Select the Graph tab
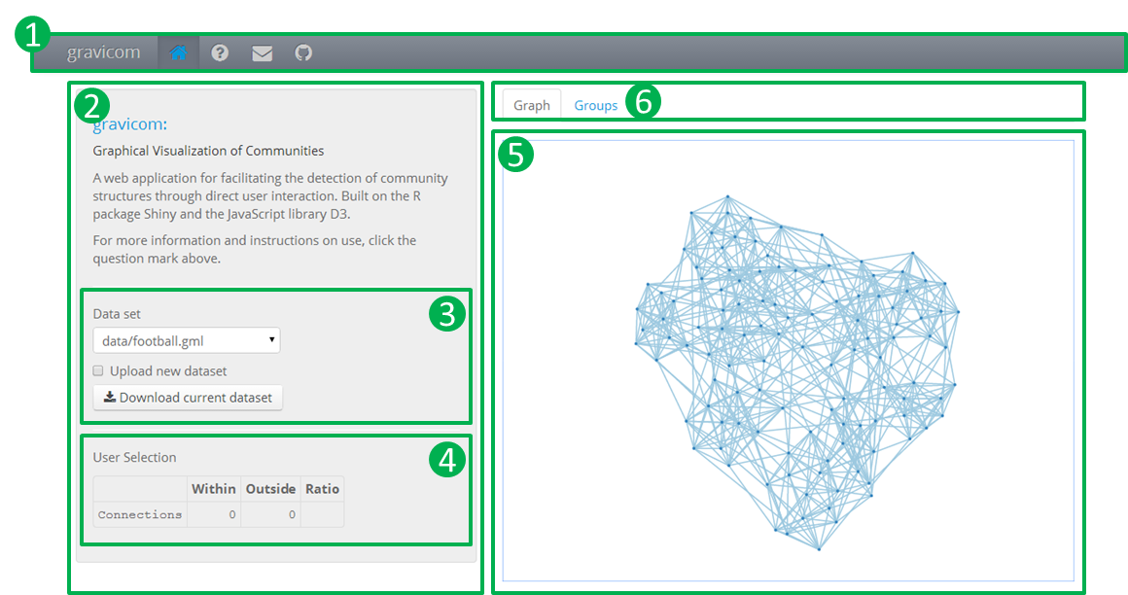Viewport: 1128px width, 595px height. [532, 105]
